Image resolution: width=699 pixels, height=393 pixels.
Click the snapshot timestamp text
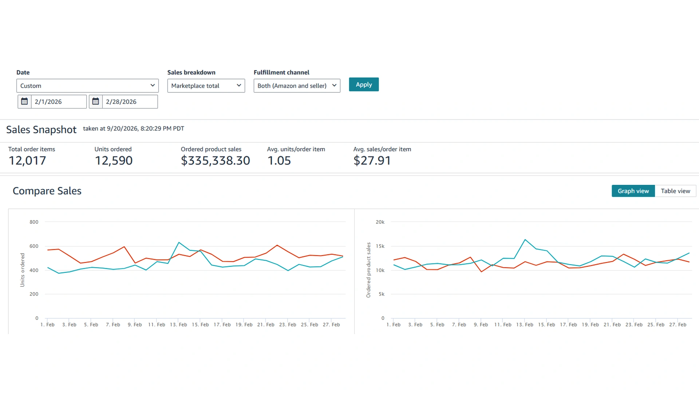pyautogui.click(x=134, y=128)
